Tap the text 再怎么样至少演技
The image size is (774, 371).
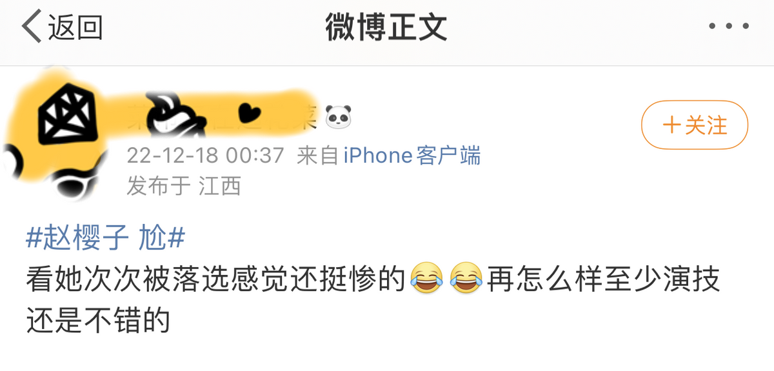pos(604,279)
